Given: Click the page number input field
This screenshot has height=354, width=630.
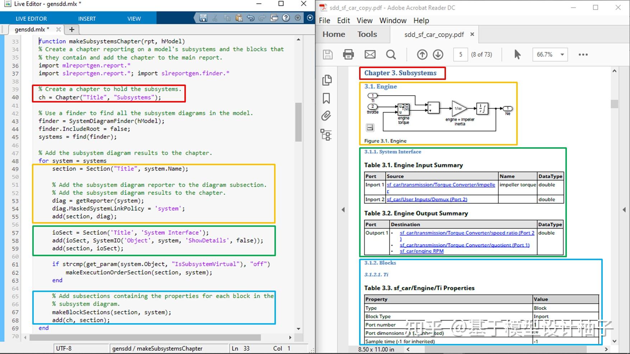Looking at the screenshot, I should click(461, 54).
